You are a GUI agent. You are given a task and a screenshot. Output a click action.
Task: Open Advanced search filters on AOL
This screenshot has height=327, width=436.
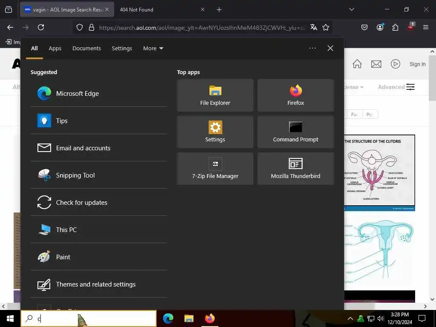click(x=396, y=87)
